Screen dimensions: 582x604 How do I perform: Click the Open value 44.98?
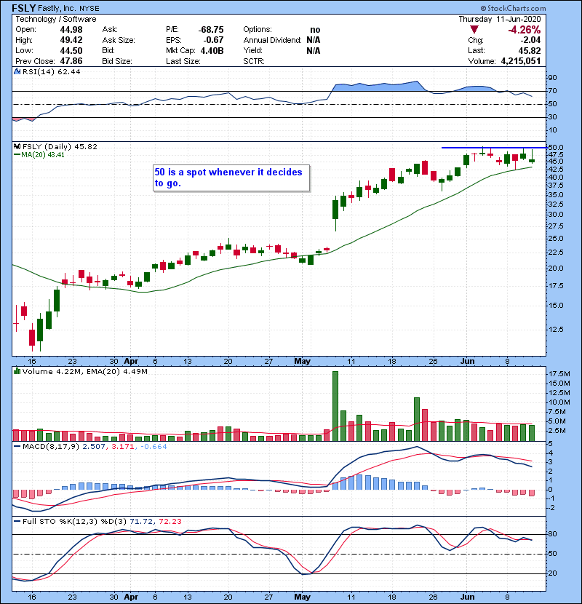(71, 30)
